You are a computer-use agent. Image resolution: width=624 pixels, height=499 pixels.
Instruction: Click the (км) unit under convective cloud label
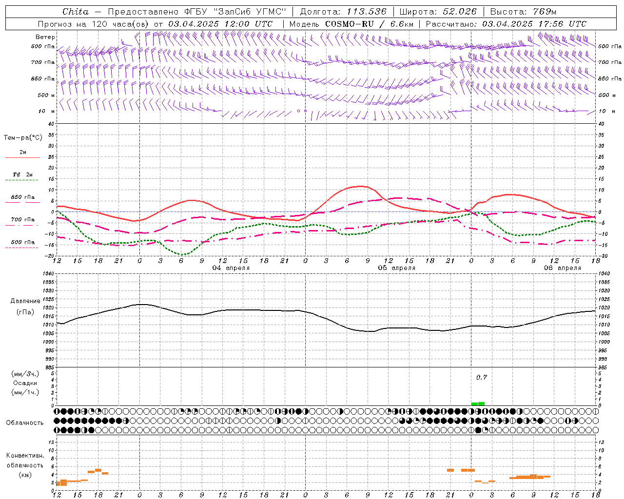tap(25, 475)
